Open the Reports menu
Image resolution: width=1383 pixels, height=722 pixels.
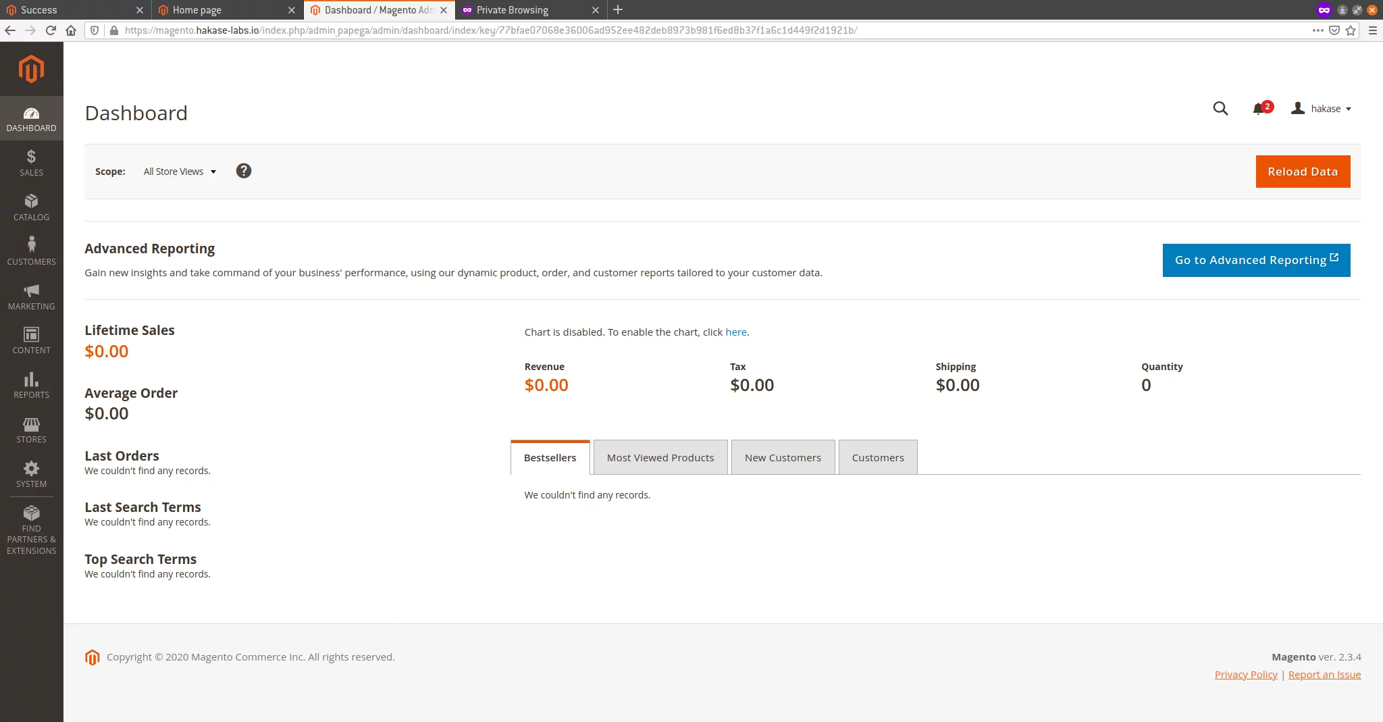31,385
